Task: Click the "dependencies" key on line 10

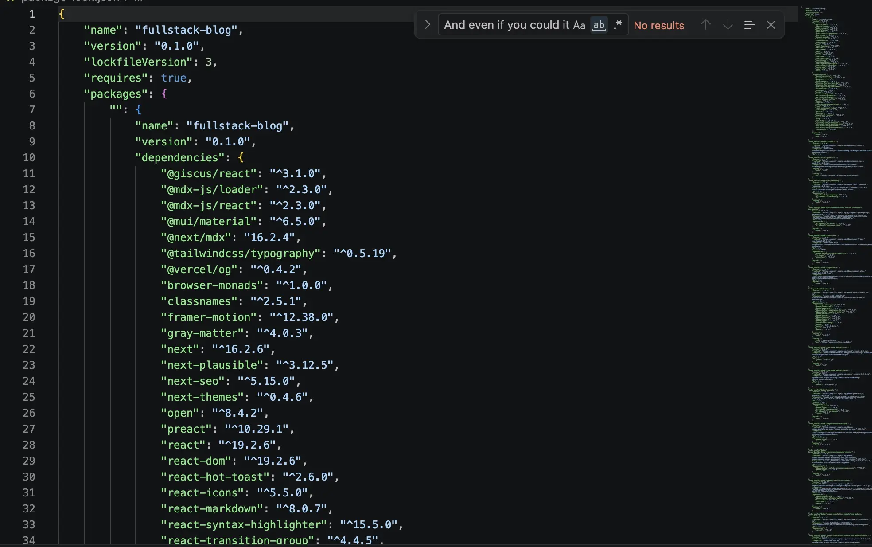Action: click(180, 157)
